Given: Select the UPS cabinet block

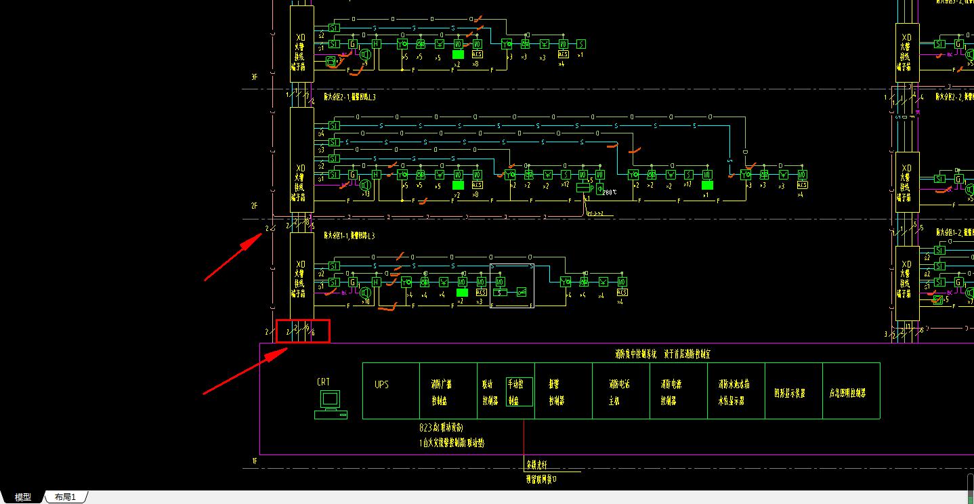Looking at the screenshot, I should (x=391, y=391).
